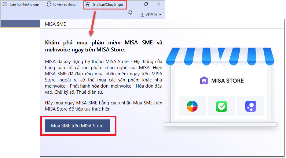This screenshot has width=286, height=158.
Task: Select Gia hạn/Chuyển gói in the toolbar
Action: pos(108,5)
